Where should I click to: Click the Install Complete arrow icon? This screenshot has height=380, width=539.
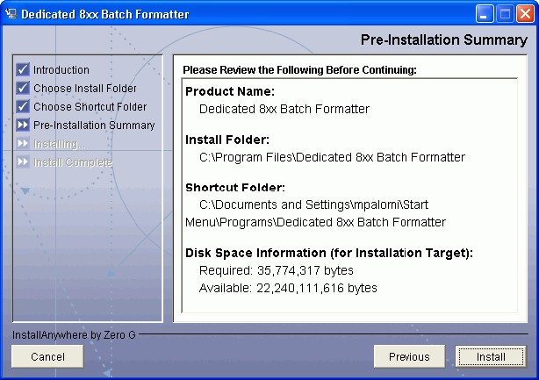[23, 161]
